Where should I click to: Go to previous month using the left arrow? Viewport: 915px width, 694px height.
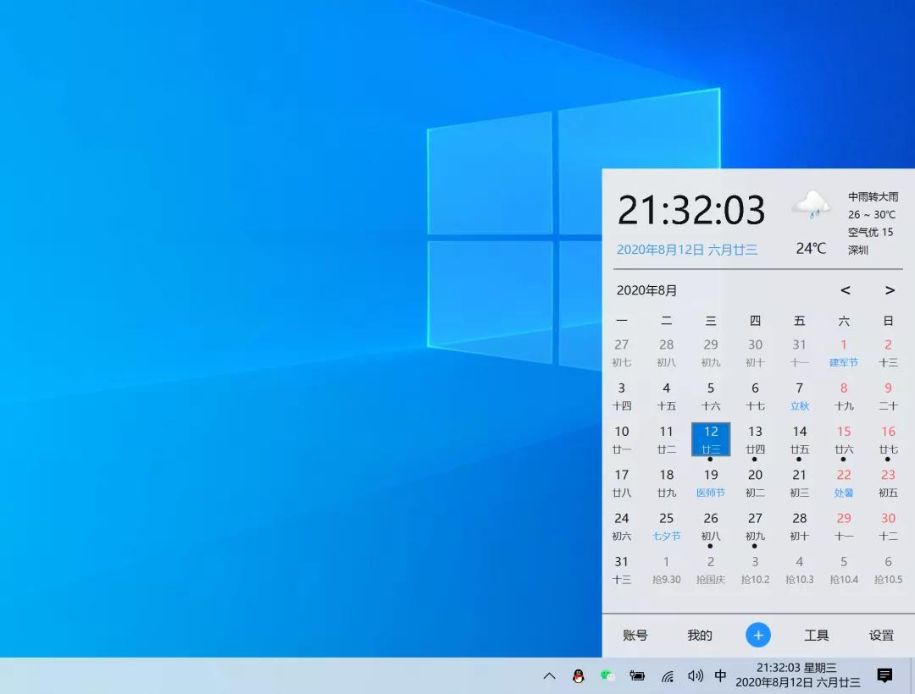[845, 290]
